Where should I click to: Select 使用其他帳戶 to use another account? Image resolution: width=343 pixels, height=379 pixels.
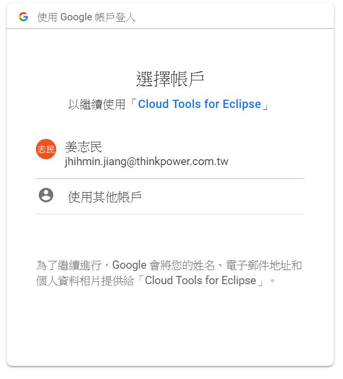(105, 197)
